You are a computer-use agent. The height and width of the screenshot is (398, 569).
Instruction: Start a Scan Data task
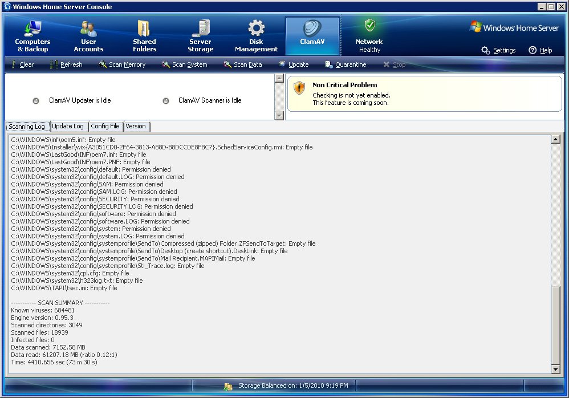242,64
